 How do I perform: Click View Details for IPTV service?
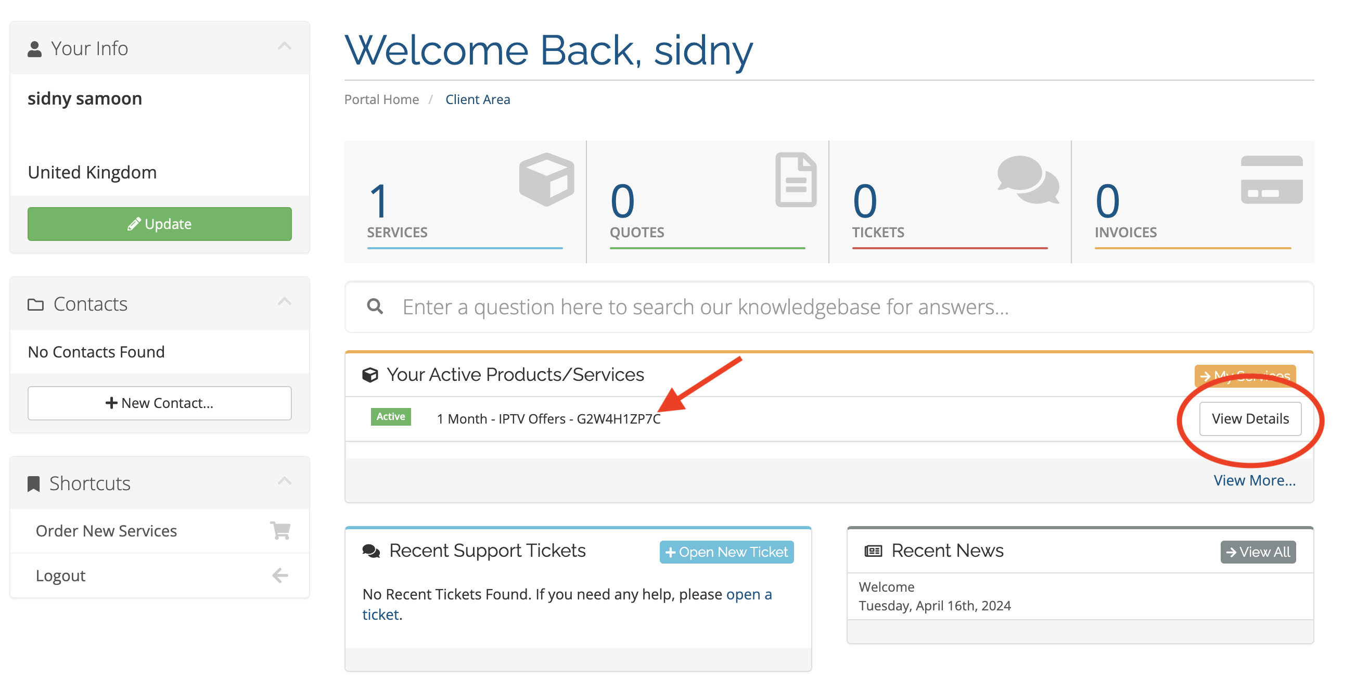pos(1250,418)
